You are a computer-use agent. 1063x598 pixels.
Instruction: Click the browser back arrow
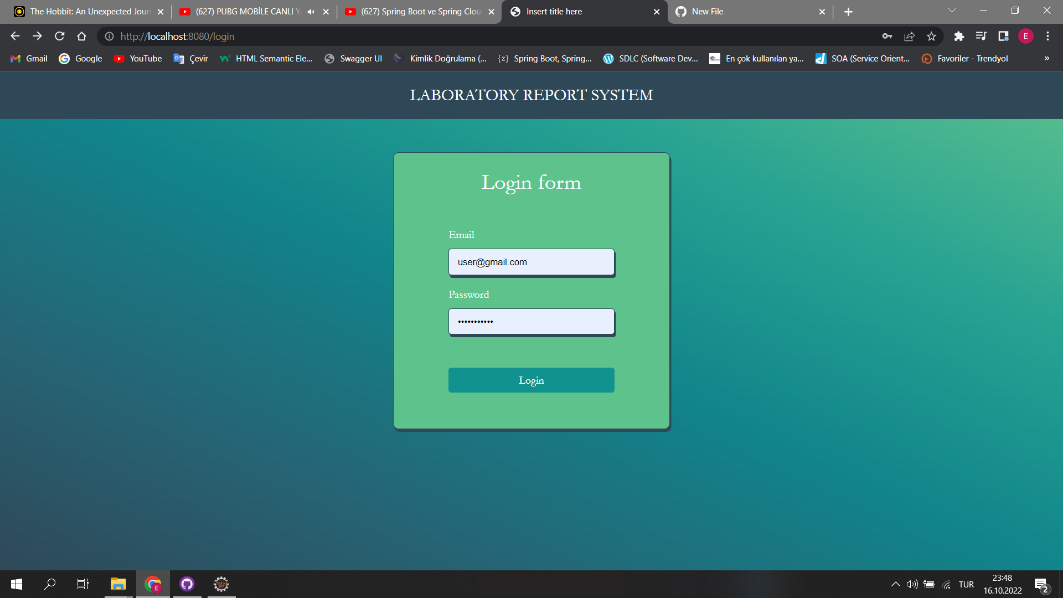point(15,36)
